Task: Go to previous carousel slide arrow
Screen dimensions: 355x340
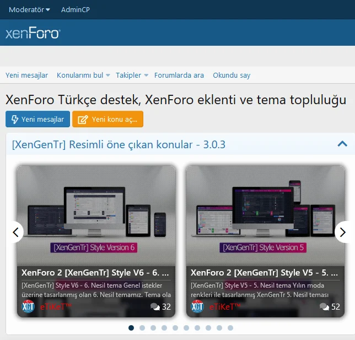Action: pyautogui.click(x=16, y=232)
